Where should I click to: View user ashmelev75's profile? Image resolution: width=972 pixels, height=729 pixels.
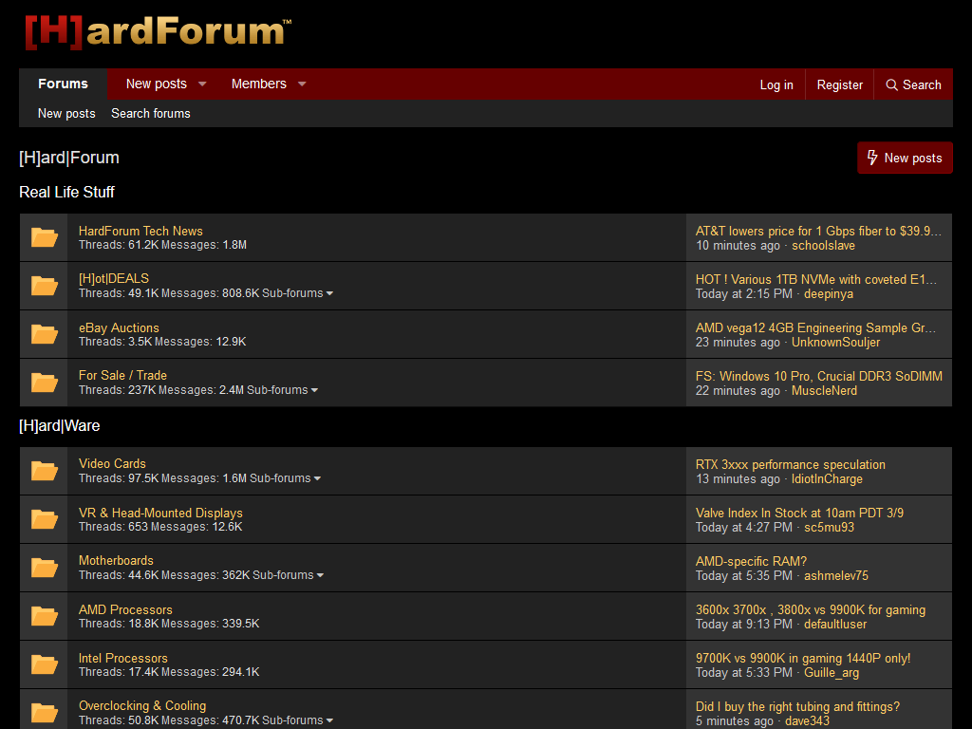tap(836, 575)
